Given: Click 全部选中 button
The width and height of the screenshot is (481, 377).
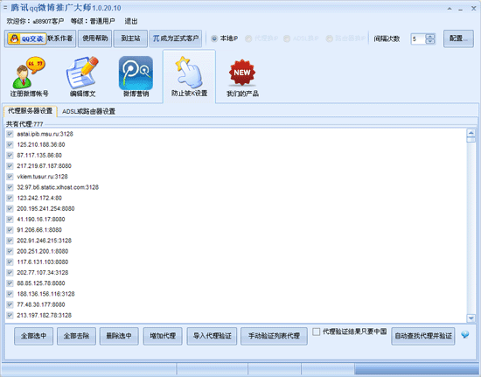Looking at the screenshot, I should click(34, 336).
